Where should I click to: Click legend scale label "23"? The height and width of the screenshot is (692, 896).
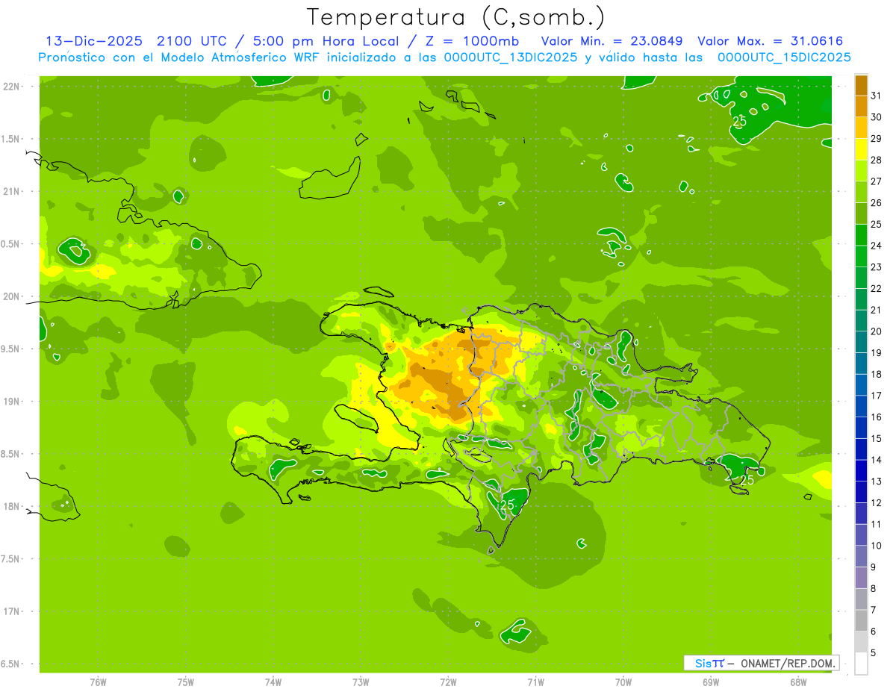click(x=876, y=267)
